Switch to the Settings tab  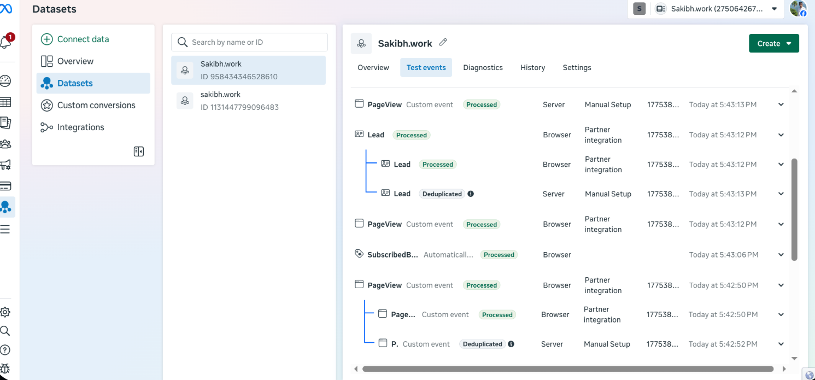(x=577, y=67)
